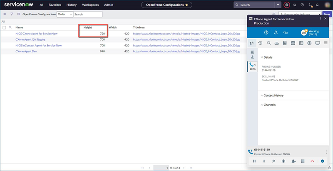Screen dimensions: 333x171
Task: Open the Workspaces menu
Action: tap(90, 5)
